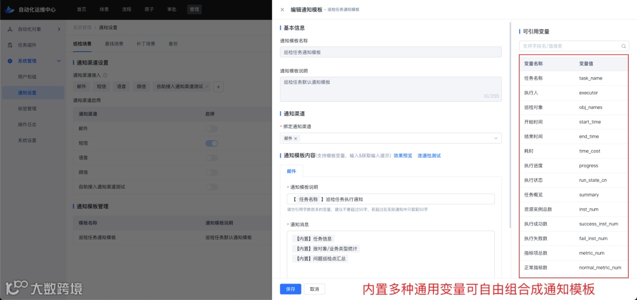Click the 任务插件 sidebar icon
Image resolution: width=637 pixels, height=300 pixels.
[x=10, y=45]
